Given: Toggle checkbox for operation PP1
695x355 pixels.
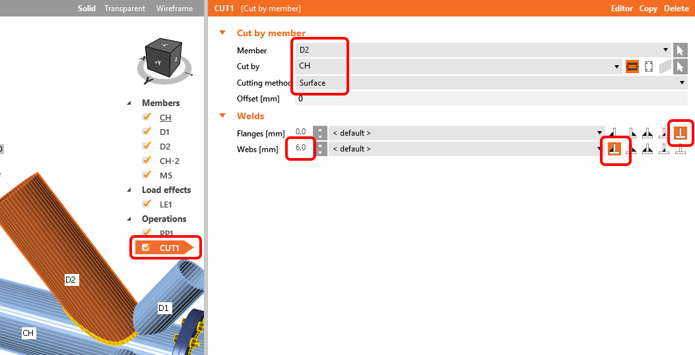Looking at the screenshot, I should 147,232.
